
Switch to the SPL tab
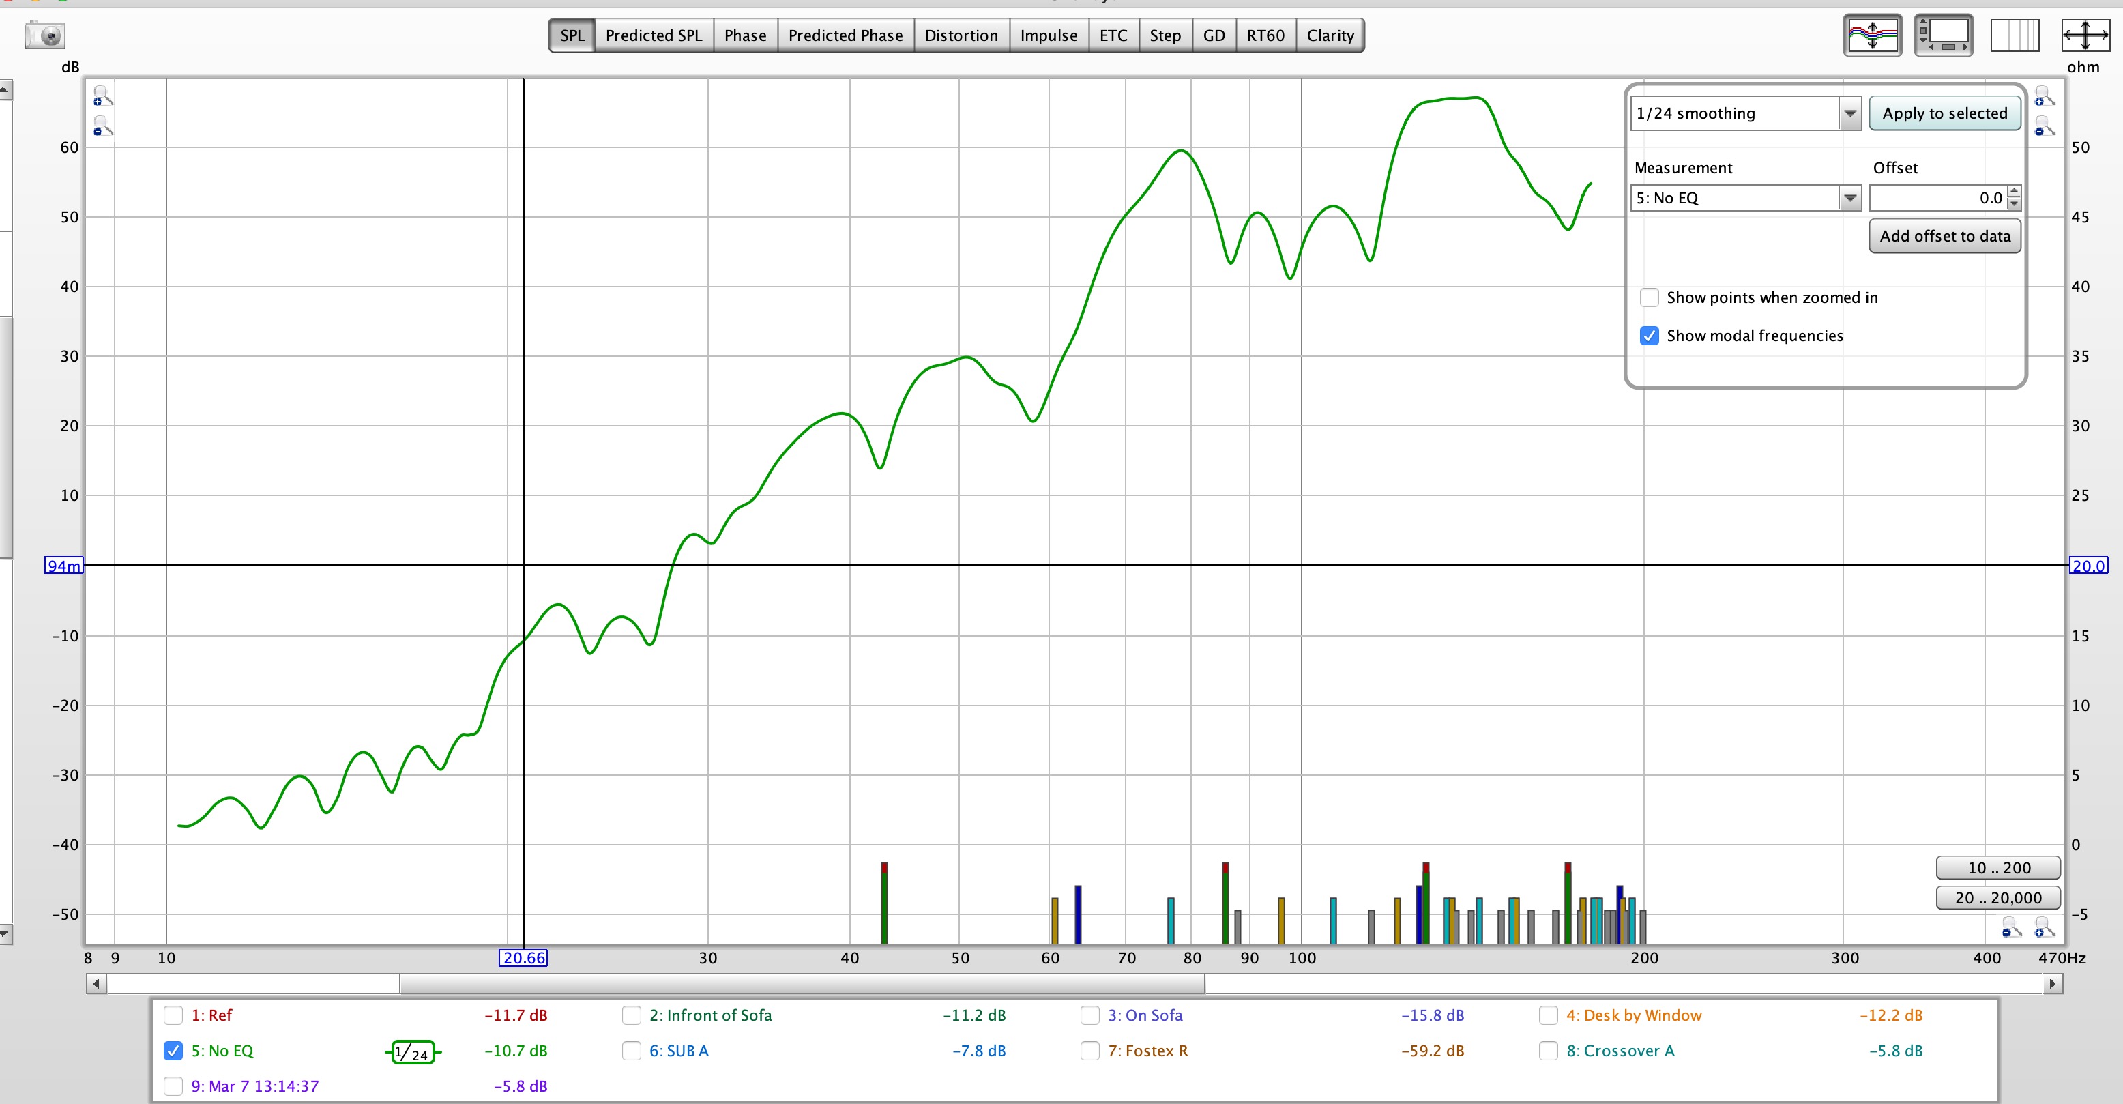[572, 35]
